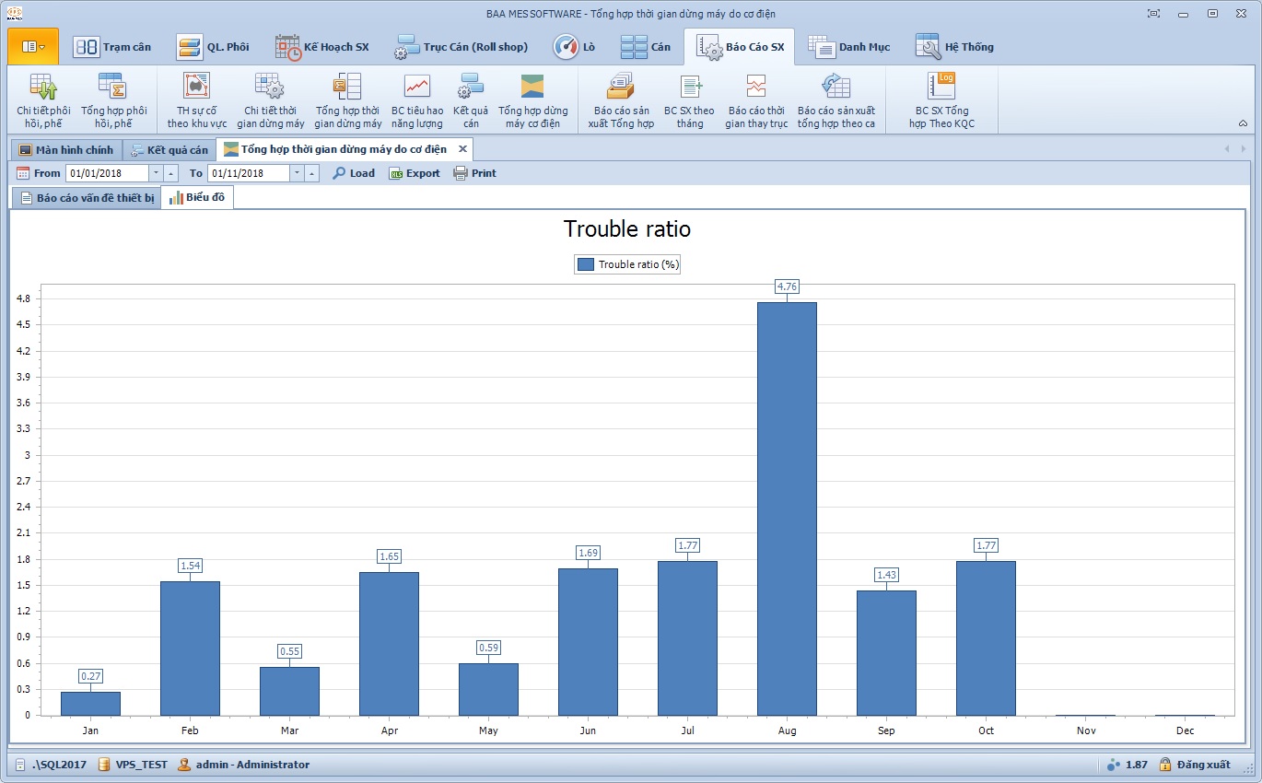Image resolution: width=1262 pixels, height=783 pixels.
Task: Expand the To date dropdown
Action: 297,173
